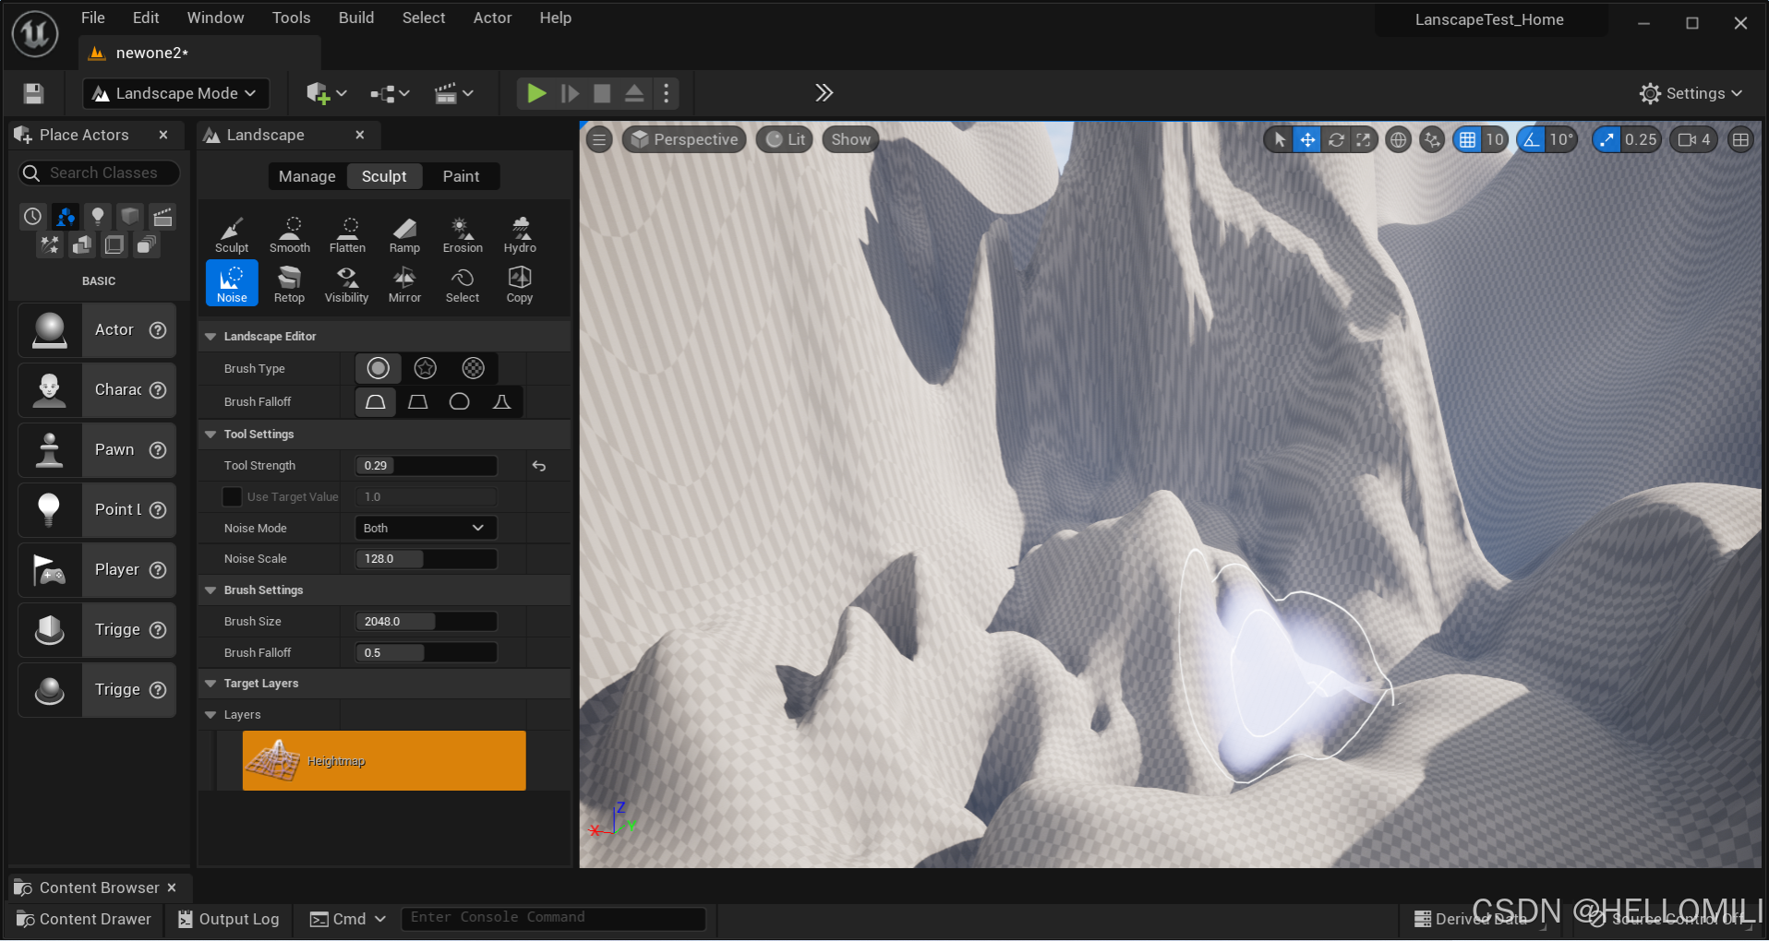Choose the circle brush type
This screenshot has width=1769, height=941.
379,369
